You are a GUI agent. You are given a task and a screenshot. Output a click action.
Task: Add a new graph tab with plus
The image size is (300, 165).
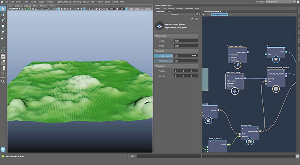point(226,12)
